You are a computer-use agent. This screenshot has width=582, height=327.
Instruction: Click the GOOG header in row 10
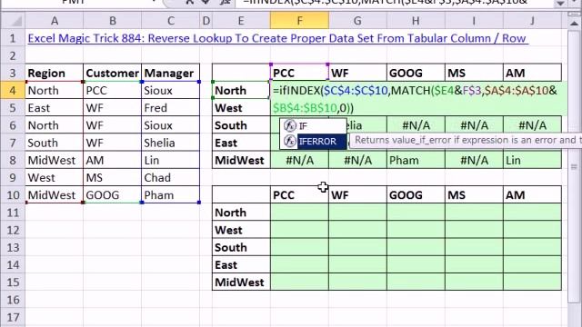(416, 195)
